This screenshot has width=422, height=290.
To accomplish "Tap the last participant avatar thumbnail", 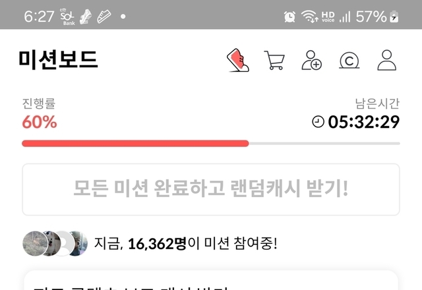I will pos(79,243).
